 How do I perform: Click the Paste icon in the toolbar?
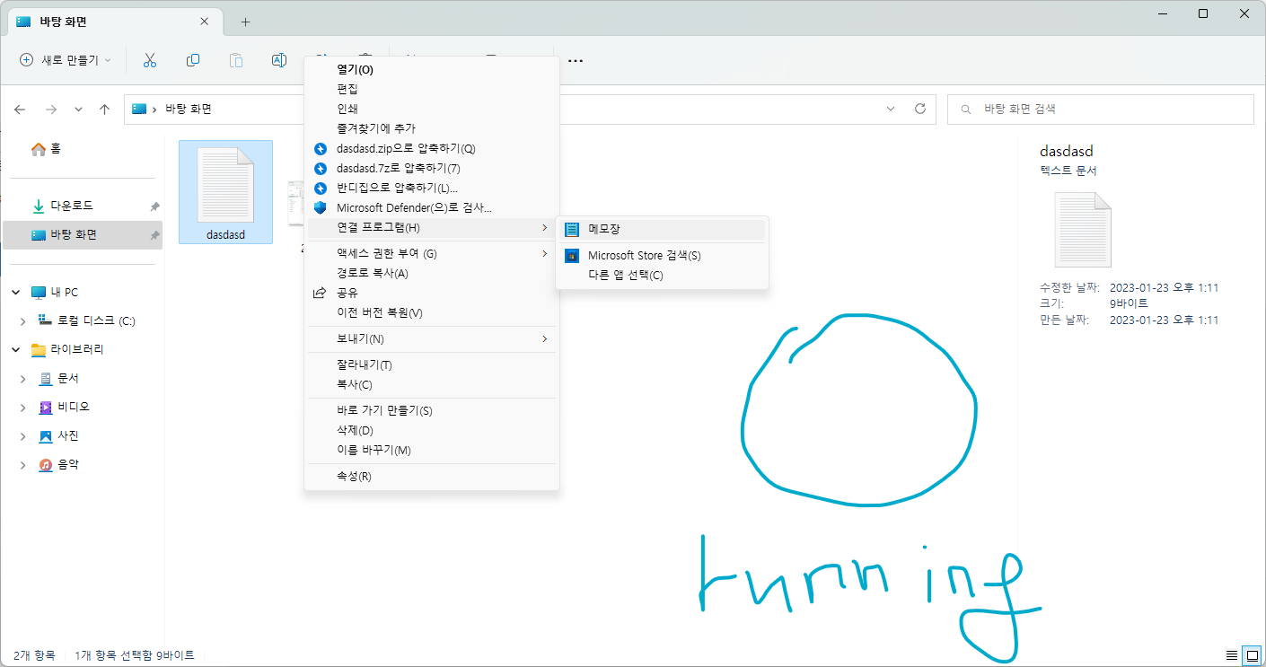[x=235, y=59]
